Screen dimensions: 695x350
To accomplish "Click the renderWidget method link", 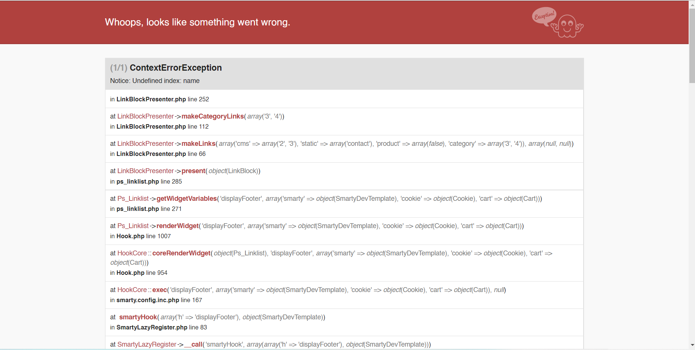I will (177, 226).
